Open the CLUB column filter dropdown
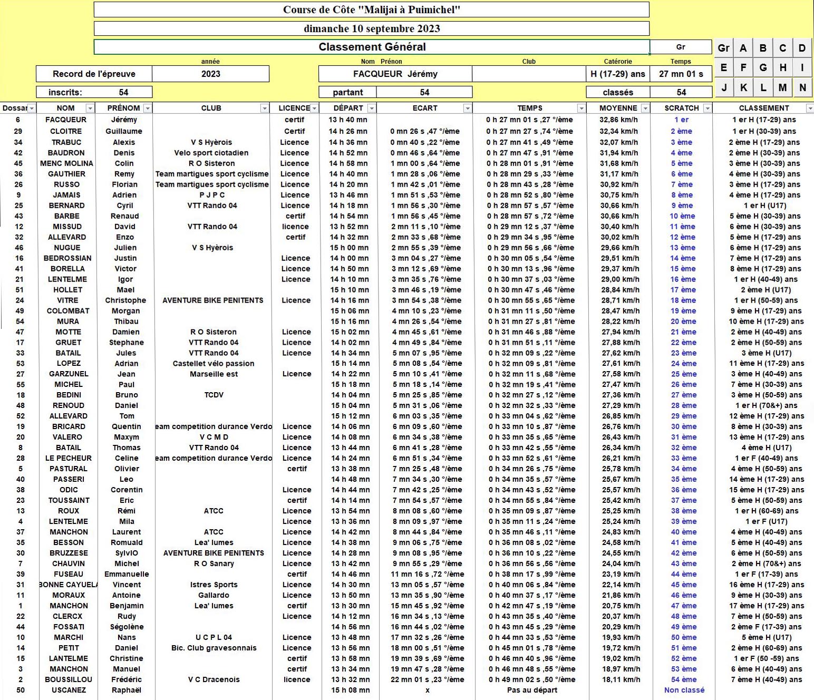Viewport: 814px width, 700px height. tap(265, 108)
